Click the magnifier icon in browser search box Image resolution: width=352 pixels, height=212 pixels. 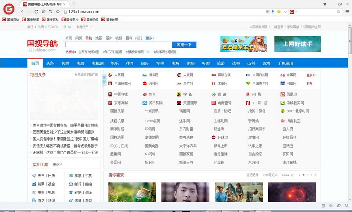[338, 12]
